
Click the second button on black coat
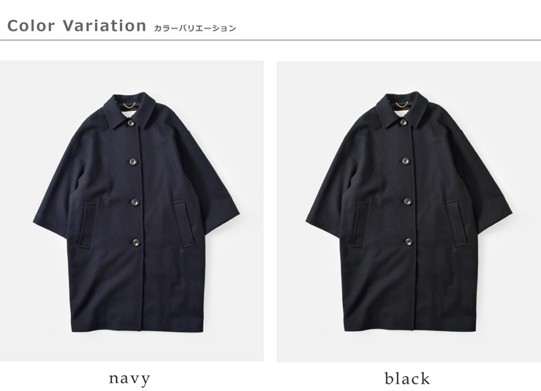pyautogui.click(x=406, y=161)
